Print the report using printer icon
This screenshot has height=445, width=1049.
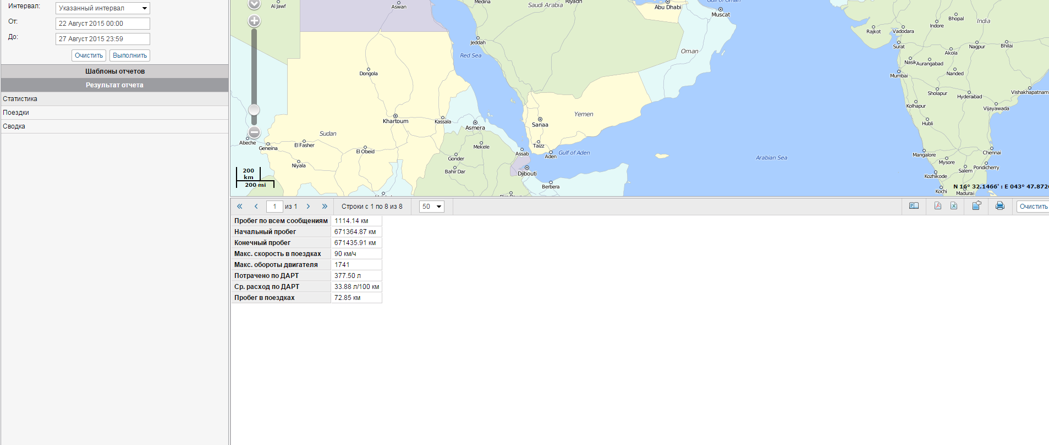[x=999, y=206]
